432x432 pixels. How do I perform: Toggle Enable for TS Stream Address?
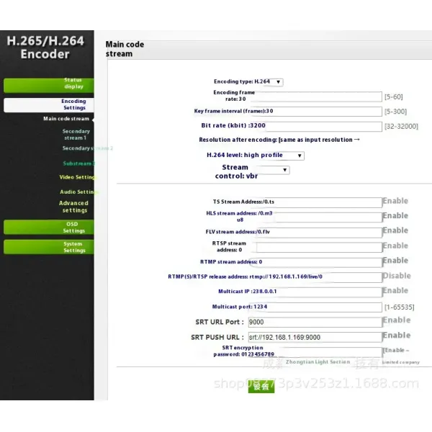(395, 201)
